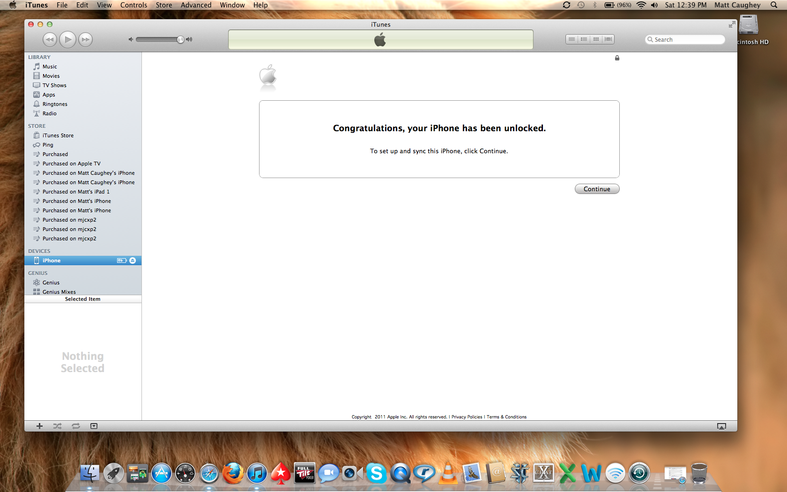This screenshot has height=492, width=787.
Task: Click the sync status menu bar icon
Action: point(566,5)
